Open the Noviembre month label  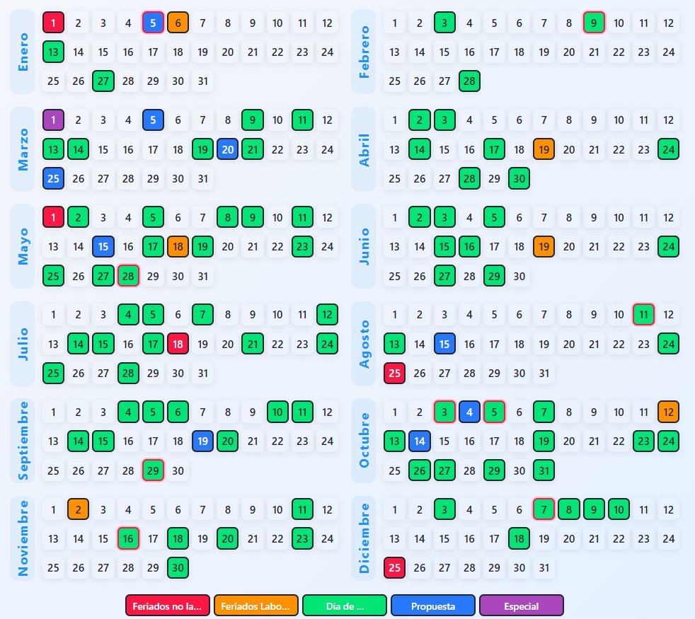[23, 538]
